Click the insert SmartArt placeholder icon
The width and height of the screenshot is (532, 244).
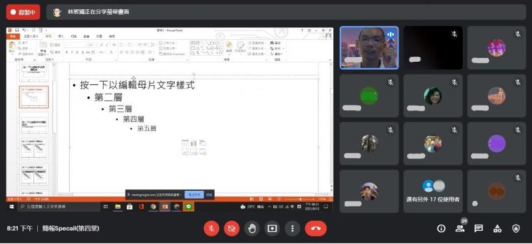203,143
